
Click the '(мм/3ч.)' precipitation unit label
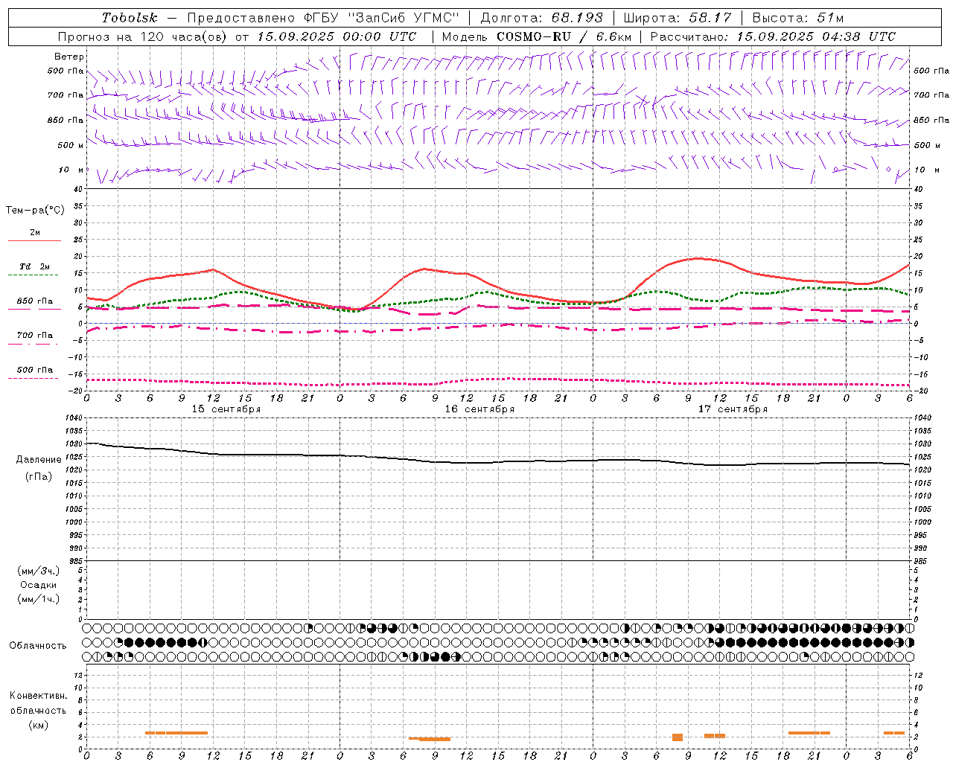coord(39,571)
